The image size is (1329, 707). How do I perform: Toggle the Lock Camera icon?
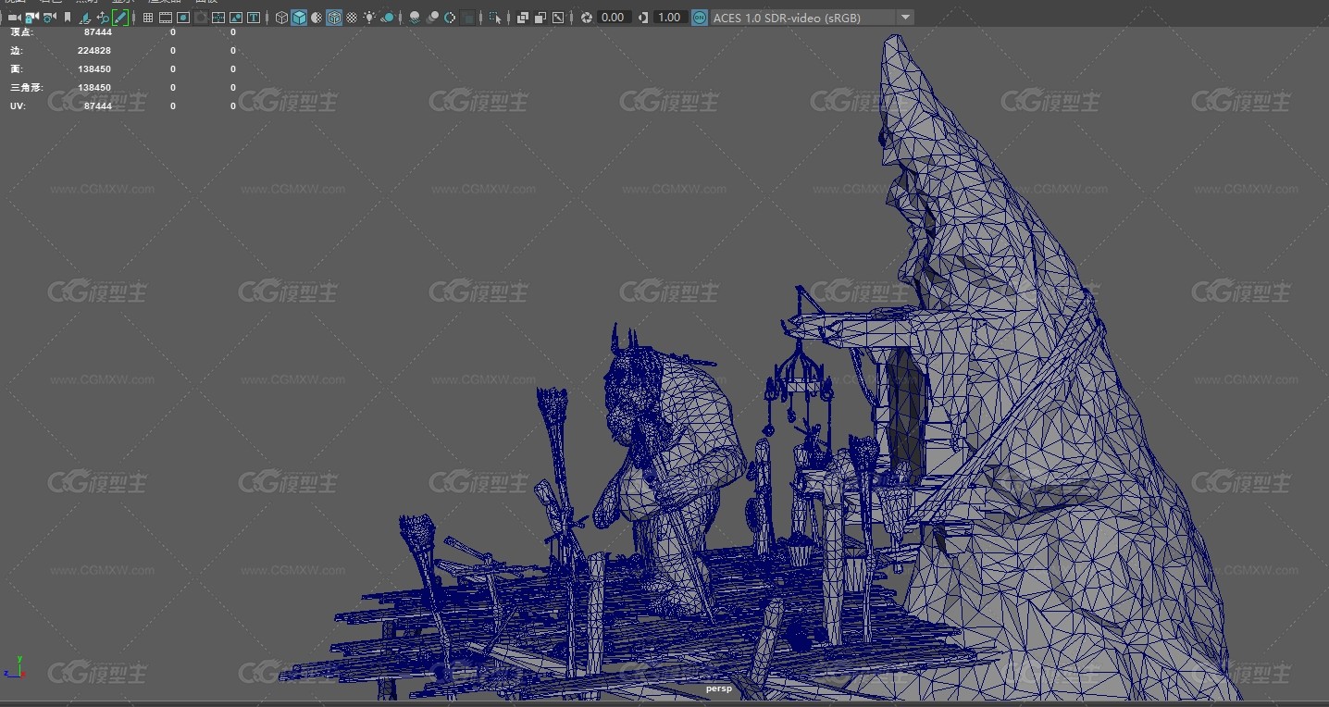(x=31, y=18)
